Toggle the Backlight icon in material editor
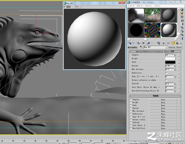The image size is (185, 144). coord(182,13)
